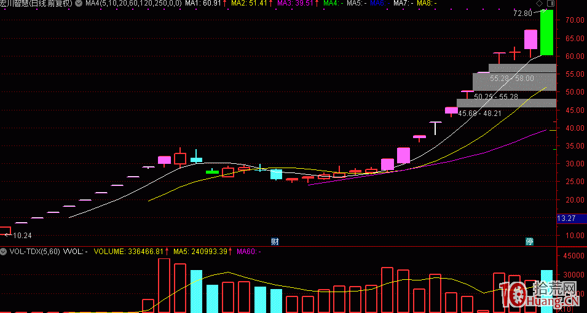Select MA4(5,10,20,60,120,250,0,0) indicator label
The height and width of the screenshot is (313, 587).
click(133, 3)
